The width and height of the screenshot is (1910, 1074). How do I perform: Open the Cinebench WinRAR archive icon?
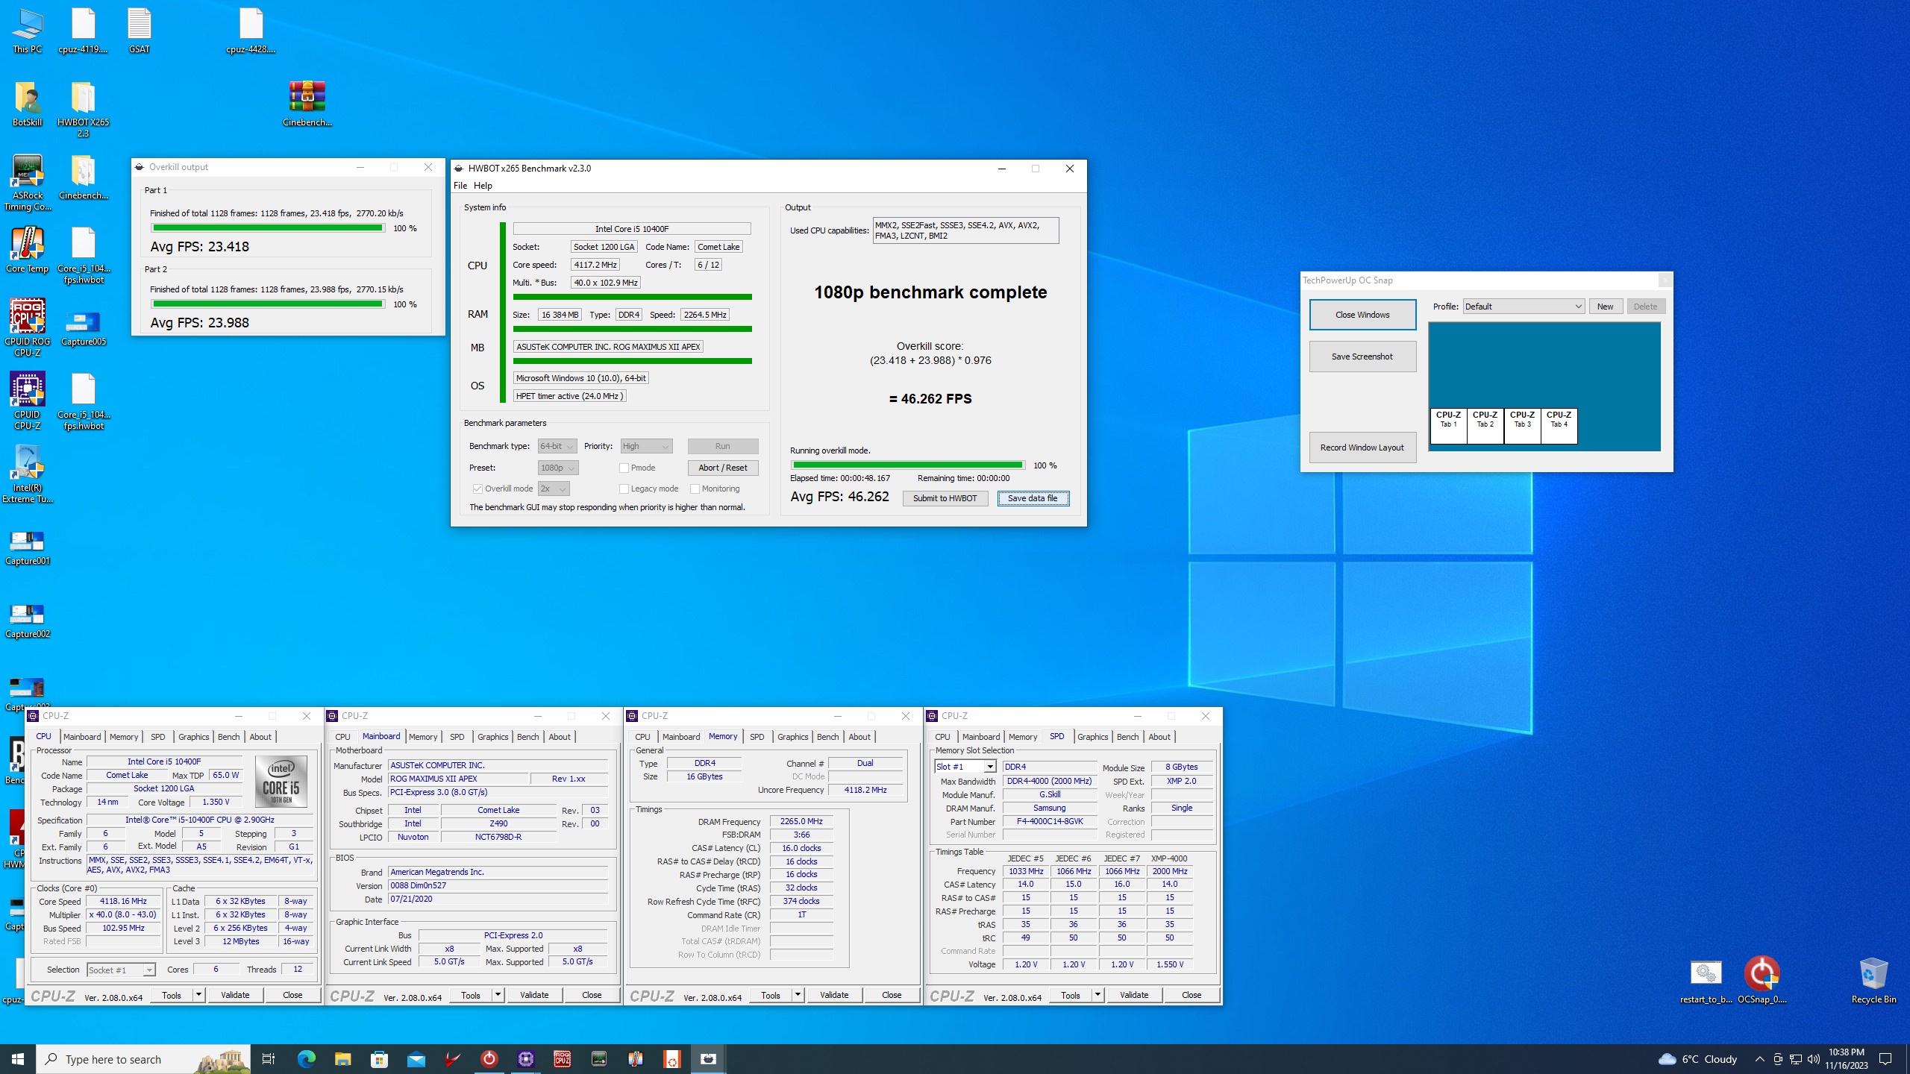[x=307, y=104]
